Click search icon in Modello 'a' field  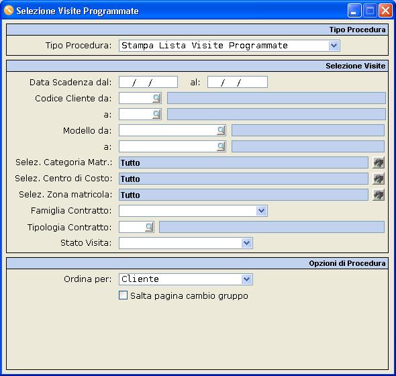[221, 146]
